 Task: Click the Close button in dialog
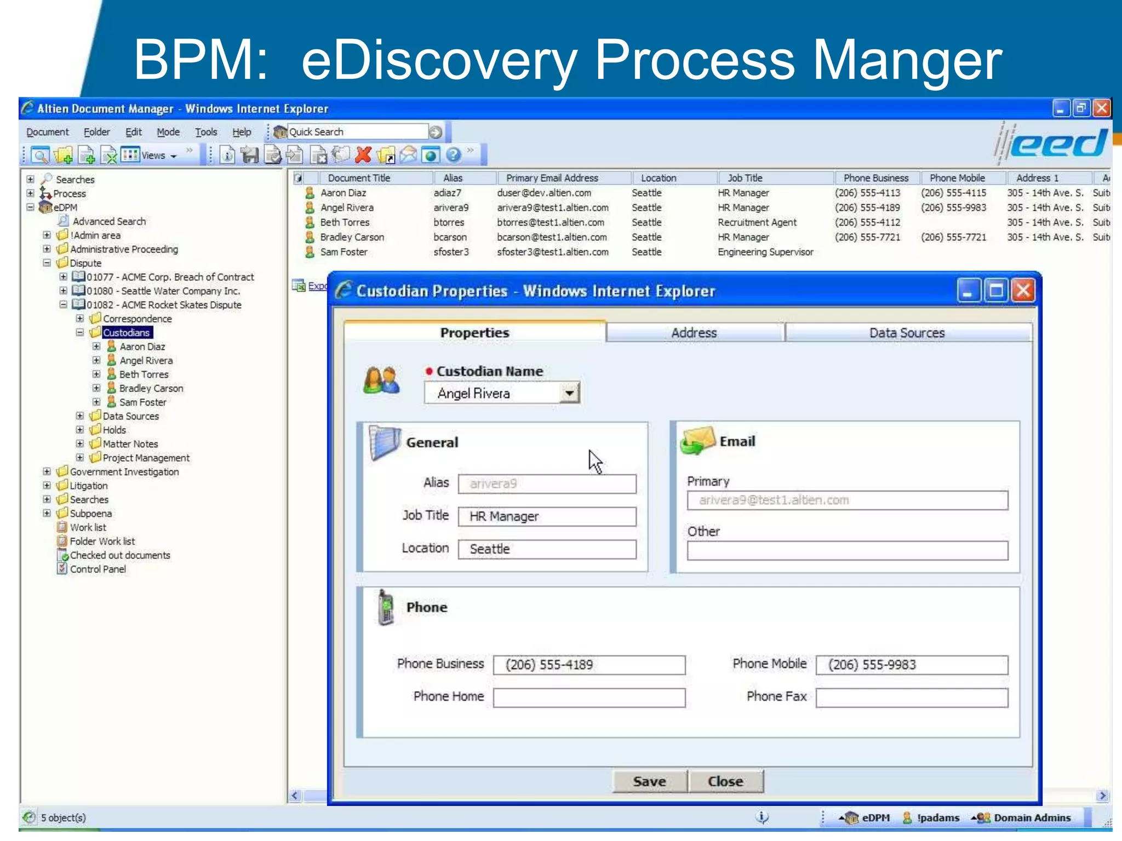725,781
